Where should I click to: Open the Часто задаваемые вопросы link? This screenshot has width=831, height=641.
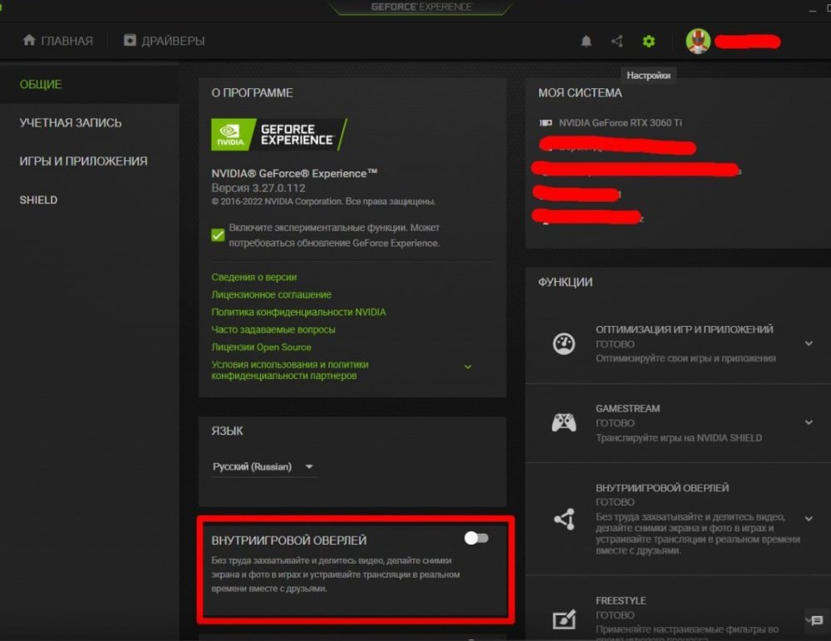pos(273,329)
